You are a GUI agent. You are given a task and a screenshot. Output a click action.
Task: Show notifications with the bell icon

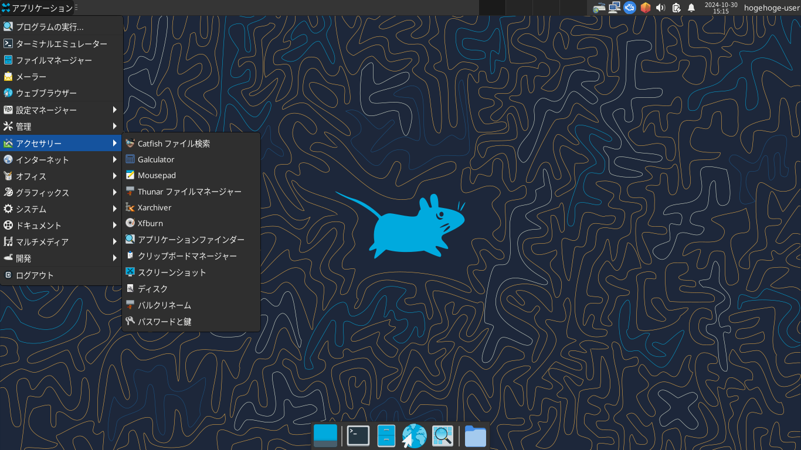click(691, 8)
